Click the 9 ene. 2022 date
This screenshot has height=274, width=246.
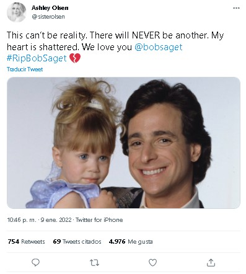pyautogui.click(x=56, y=220)
